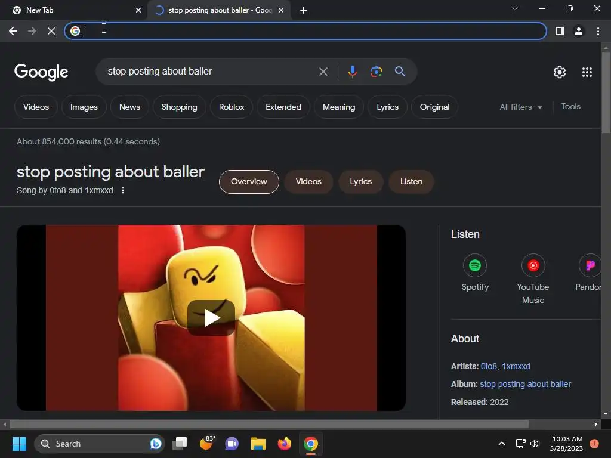
Task: Open the volume control in tray
Action: (x=535, y=444)
